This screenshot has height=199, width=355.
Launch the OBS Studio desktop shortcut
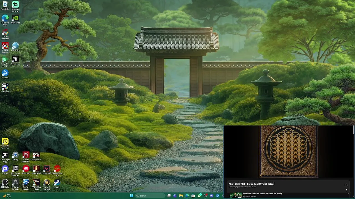tap(5, 183)
